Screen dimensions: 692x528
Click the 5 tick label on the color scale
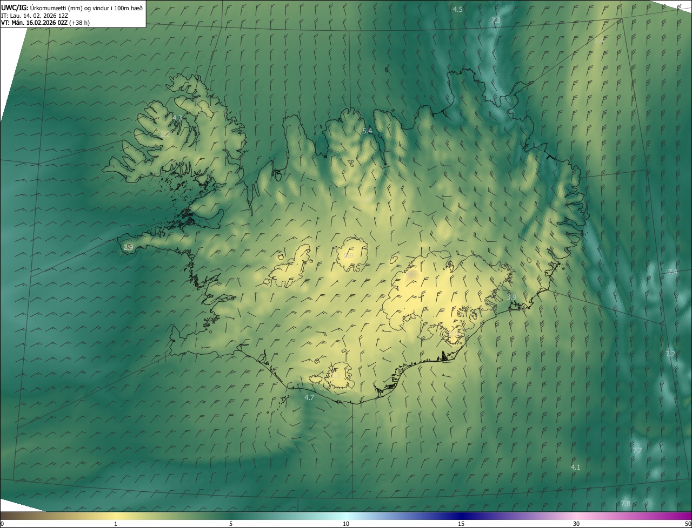[231, 524]
